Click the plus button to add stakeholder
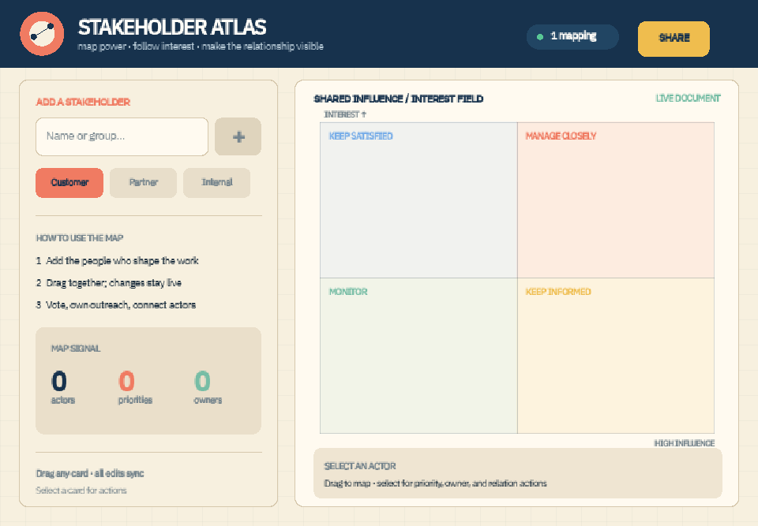Viewport: 758px width, 526px height. click(x=238, y=136)
